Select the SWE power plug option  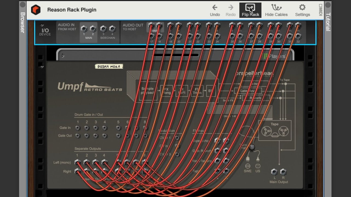(x=248, y=166)
